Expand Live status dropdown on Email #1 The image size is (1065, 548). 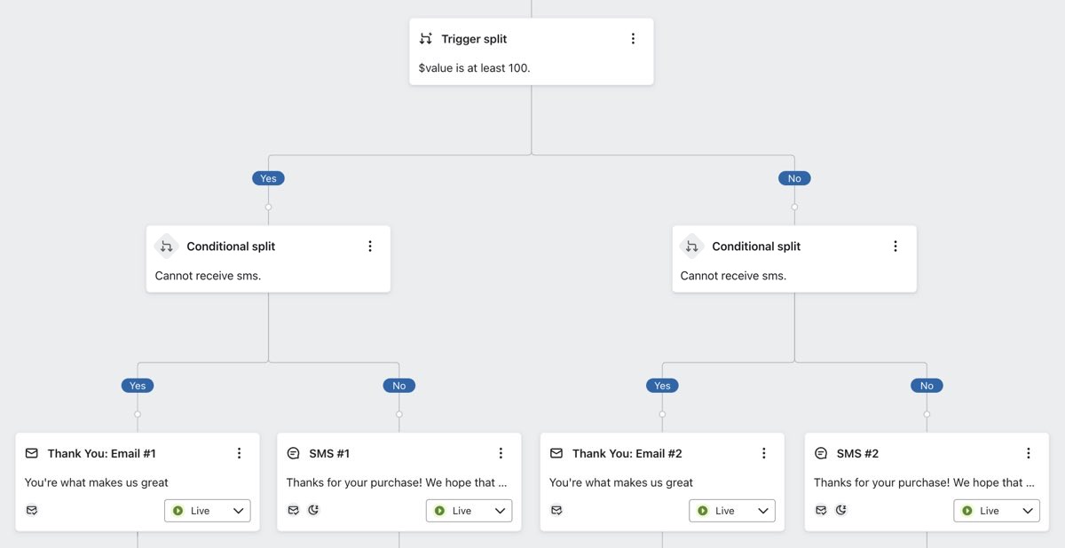click(x=208, y=511)
